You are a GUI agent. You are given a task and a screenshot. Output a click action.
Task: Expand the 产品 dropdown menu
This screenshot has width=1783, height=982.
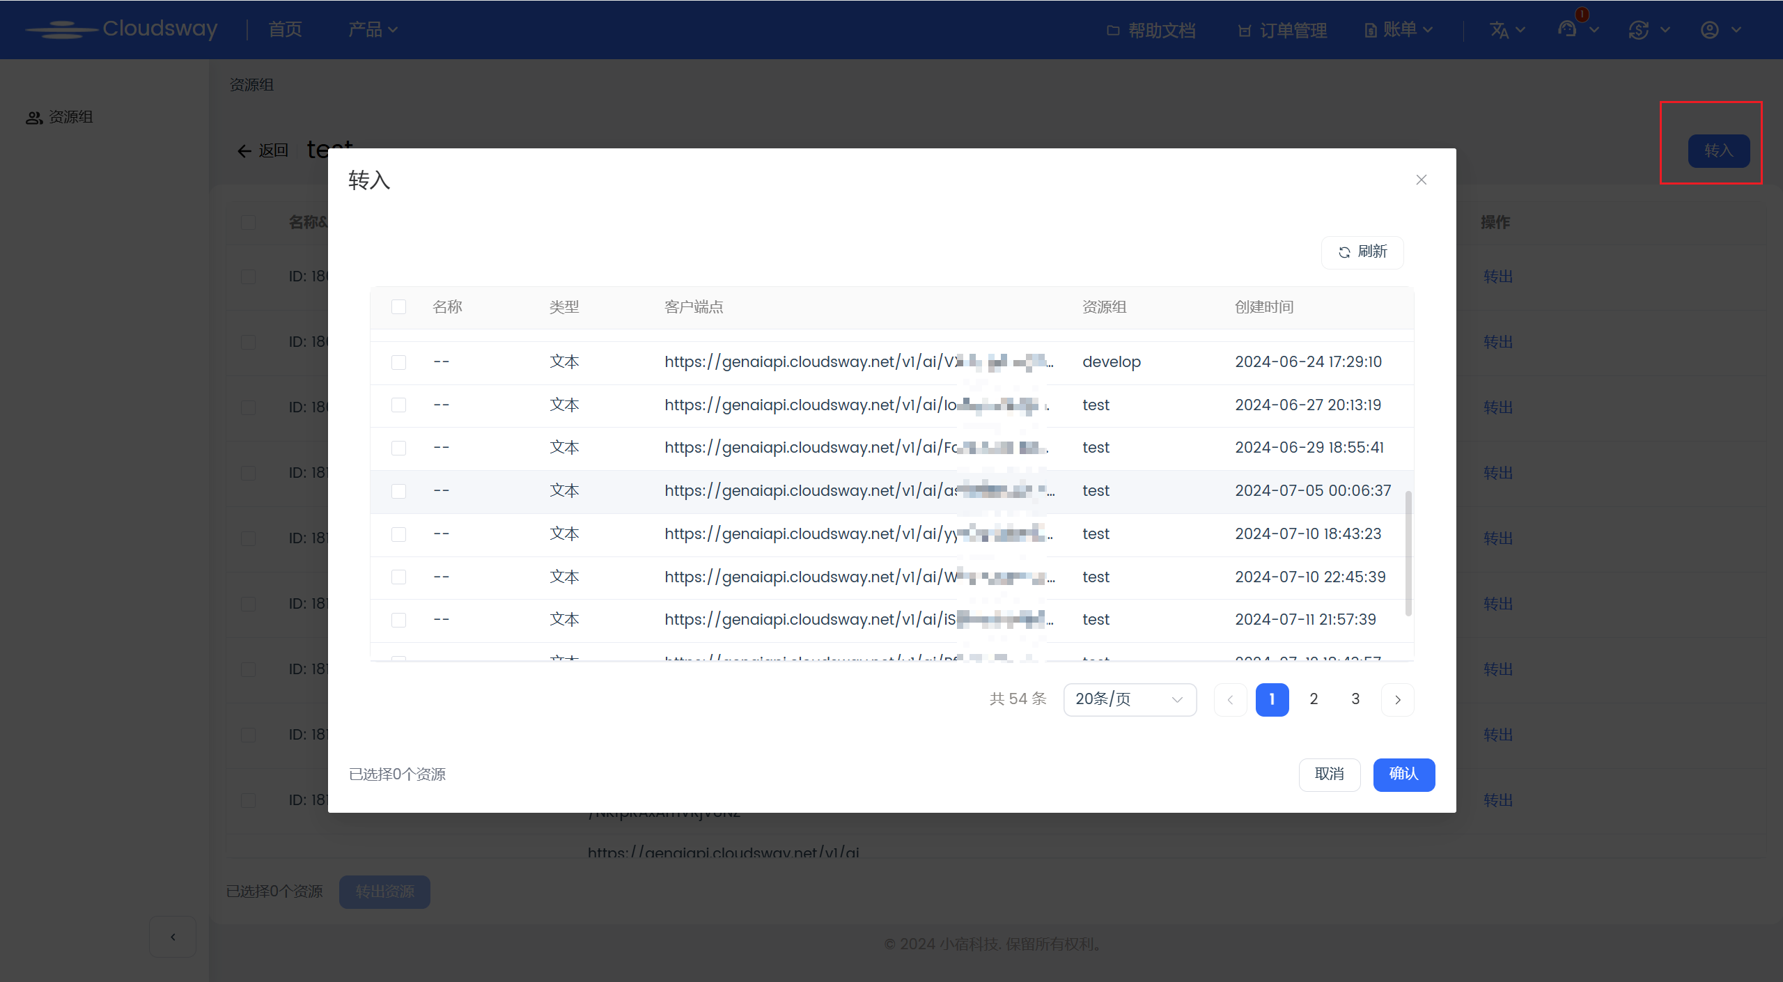coord(373,30)
